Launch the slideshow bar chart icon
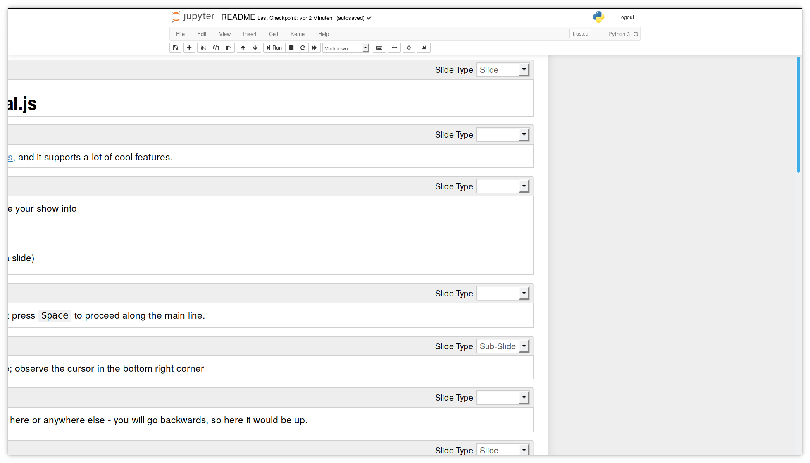This screenshot has width=810, height=463. tap(424, 48)
